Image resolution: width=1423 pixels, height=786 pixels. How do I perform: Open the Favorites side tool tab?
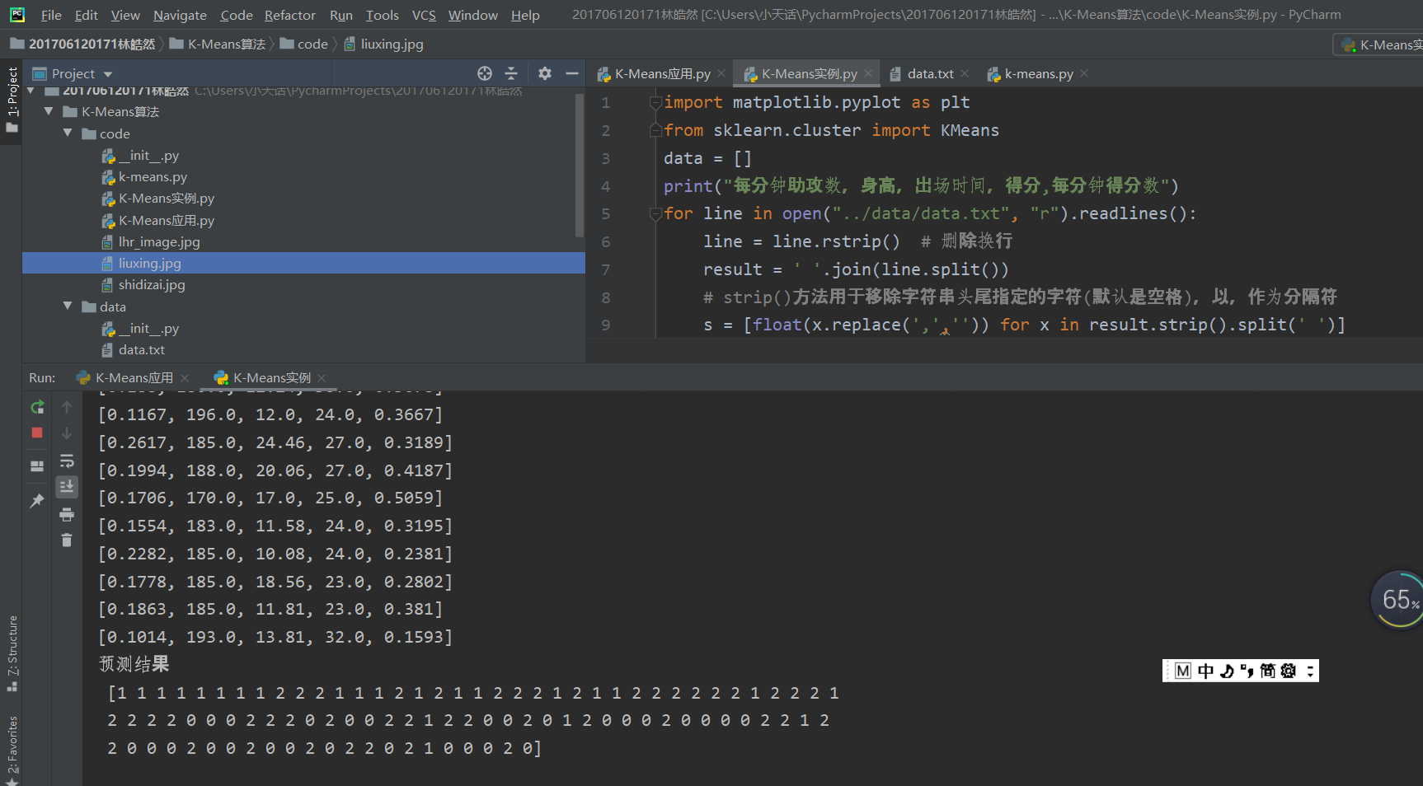pos(12,750)
